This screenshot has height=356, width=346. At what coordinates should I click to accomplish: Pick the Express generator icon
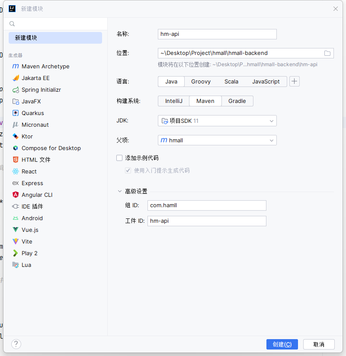pos(16,183)
